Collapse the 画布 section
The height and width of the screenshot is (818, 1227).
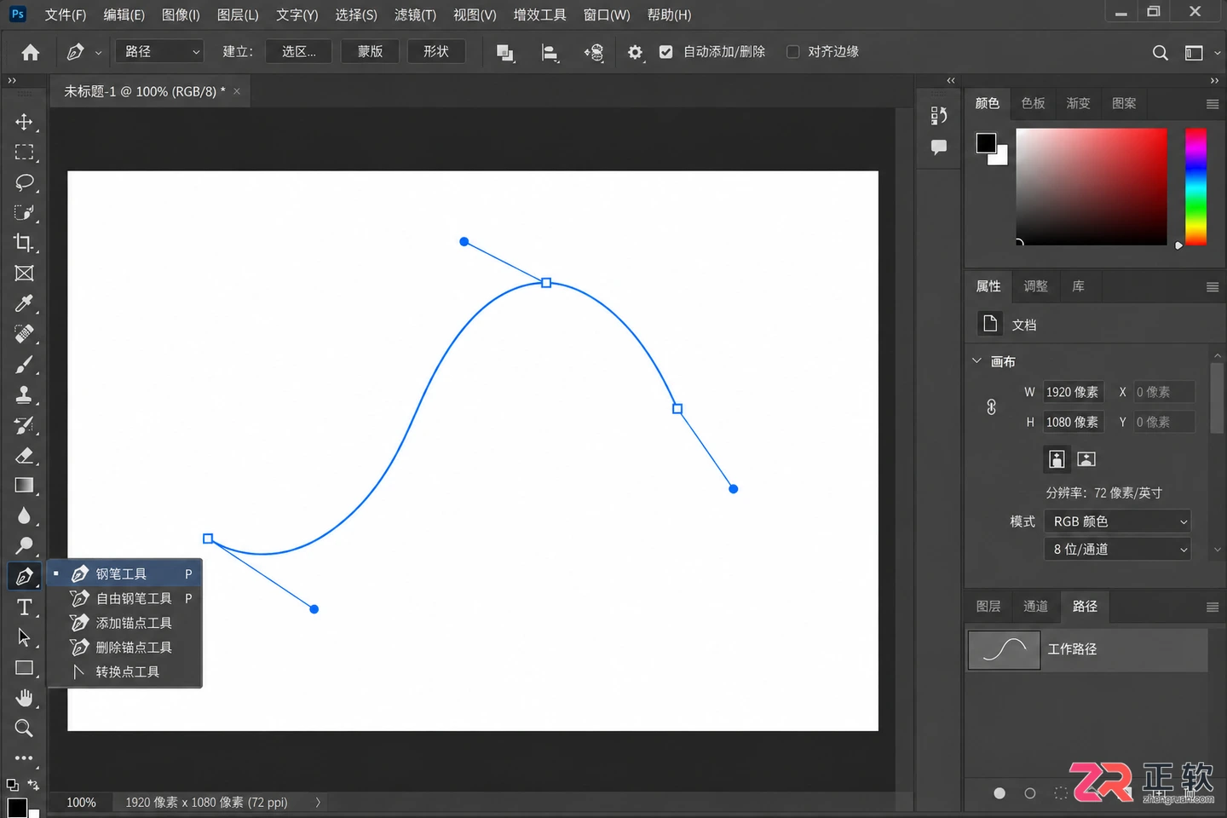pos(977,361)
